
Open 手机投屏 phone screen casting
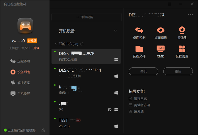(x=20, y=93)
